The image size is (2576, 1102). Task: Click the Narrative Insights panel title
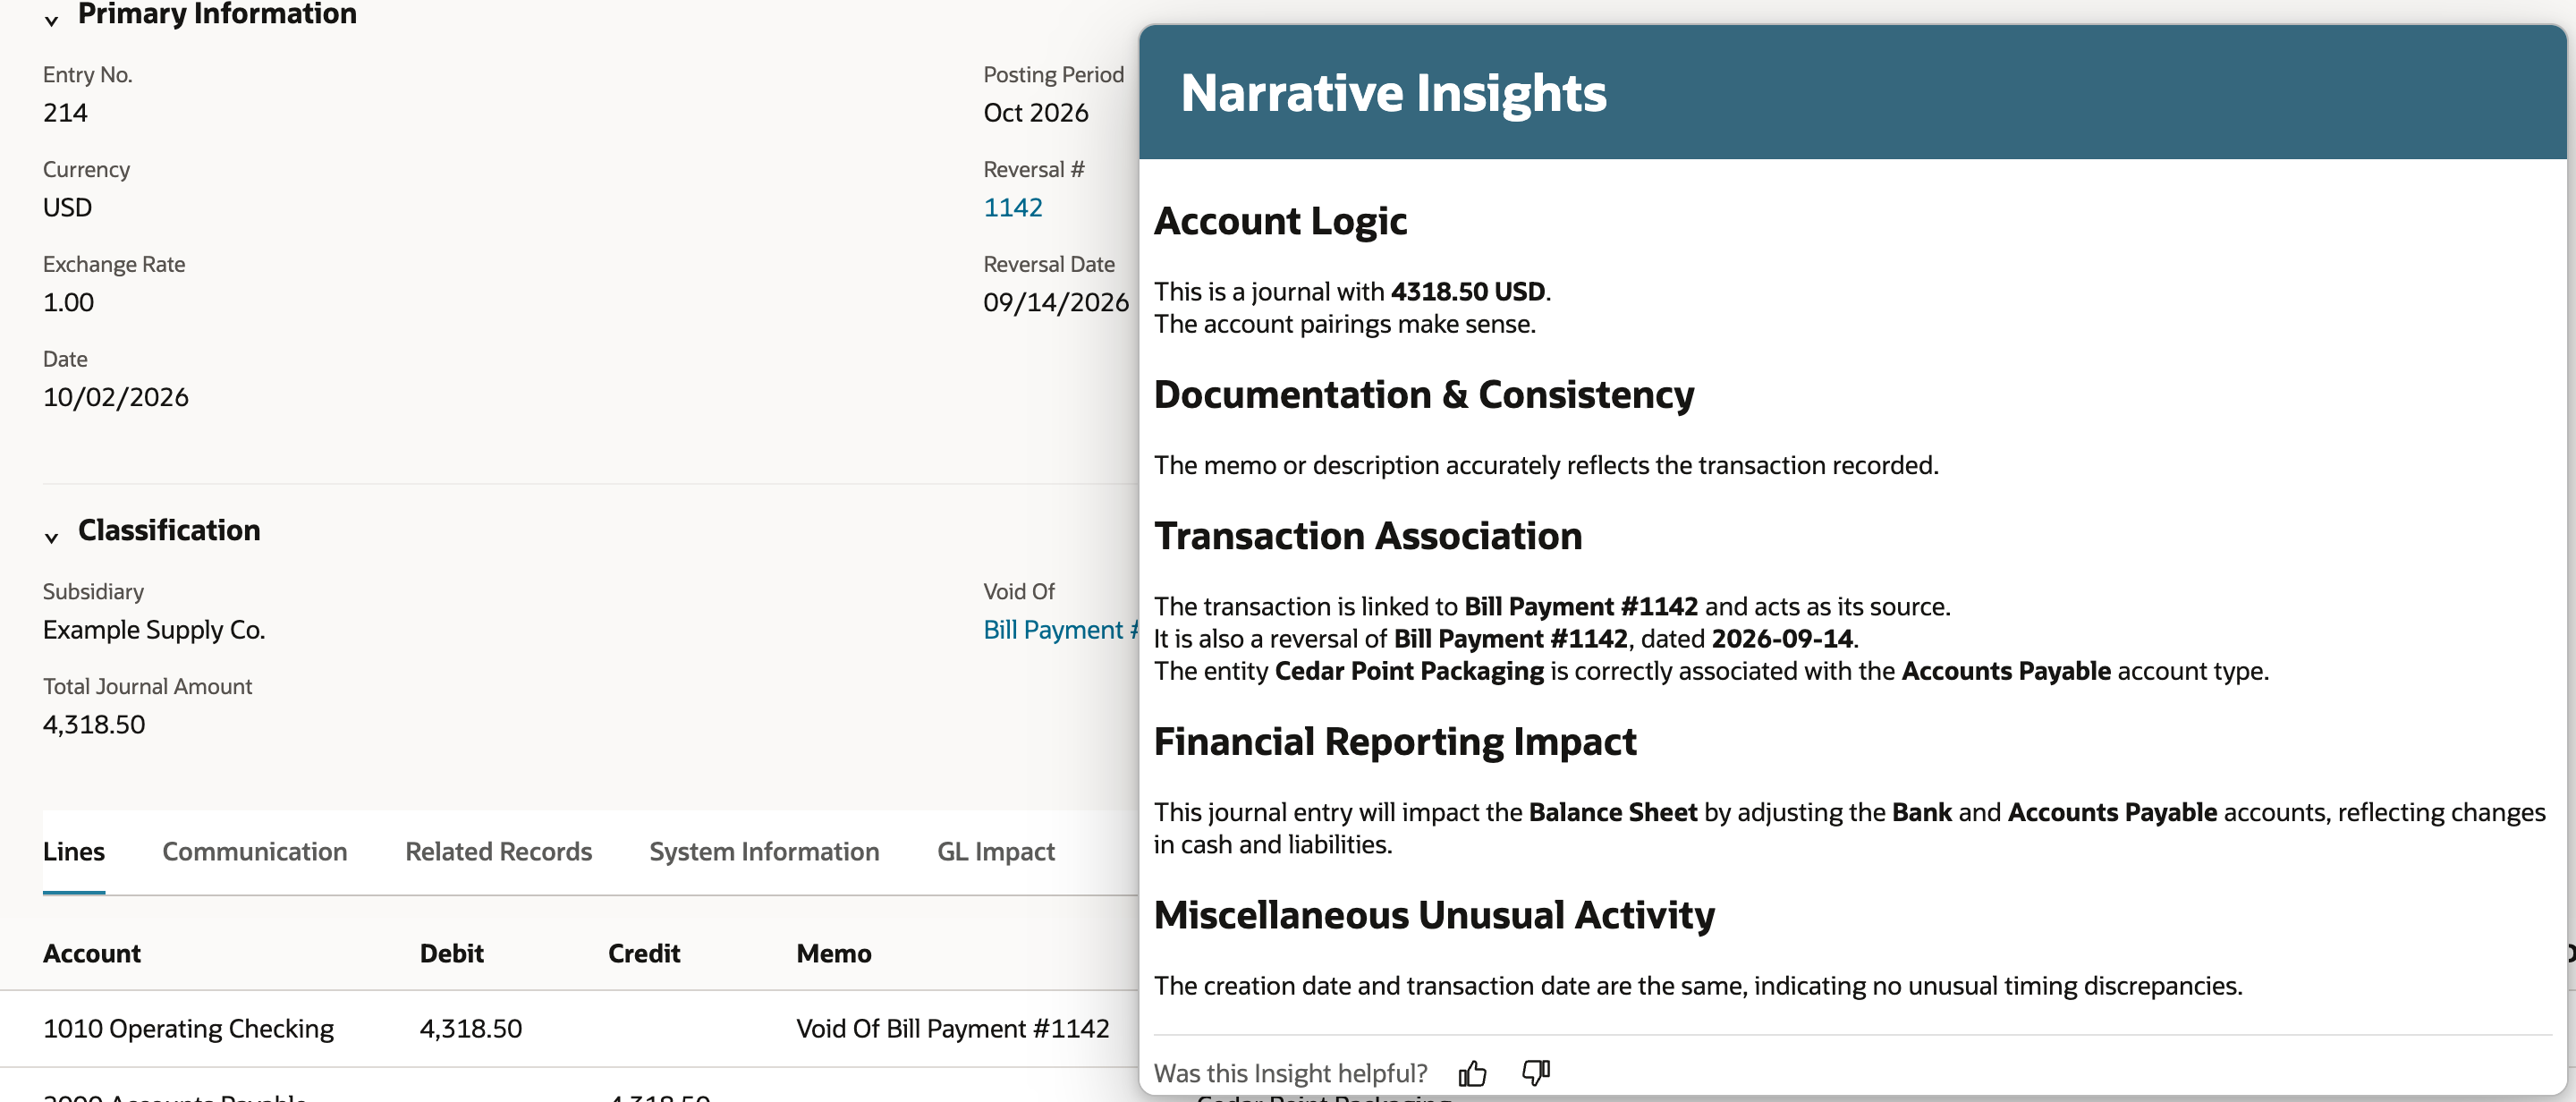[x=1393, y=93]
